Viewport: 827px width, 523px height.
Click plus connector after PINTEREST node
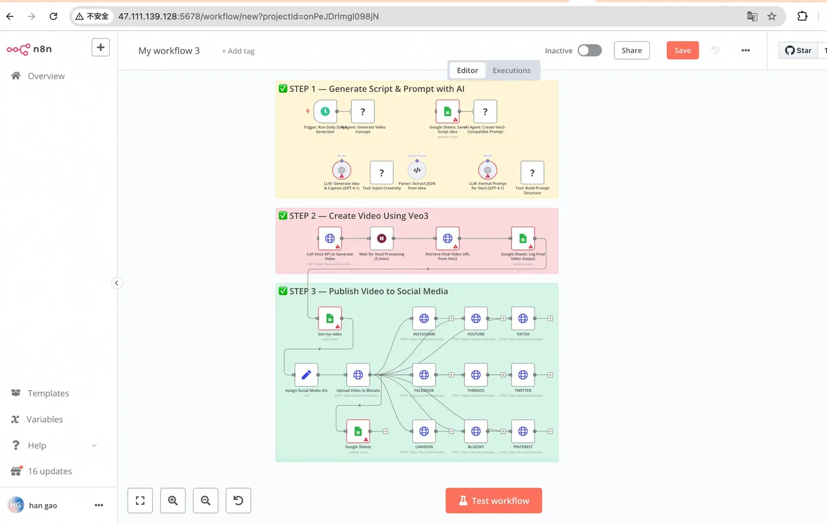click(x=550, y=432)
